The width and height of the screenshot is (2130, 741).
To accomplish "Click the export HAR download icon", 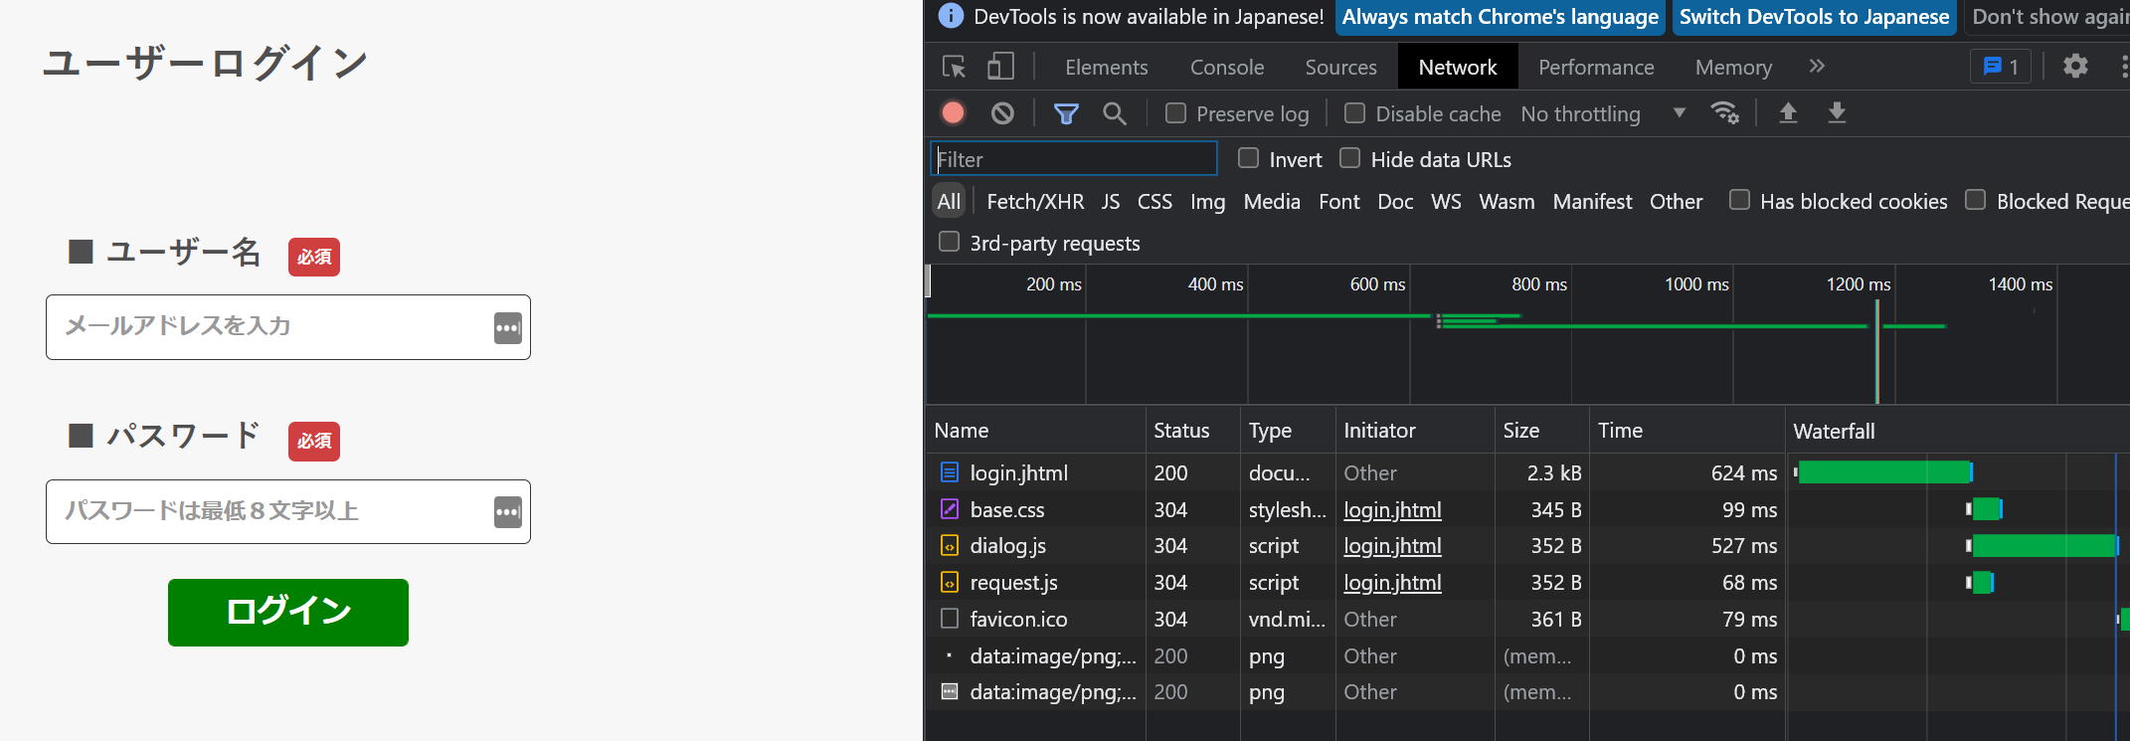I will 1837,113.
